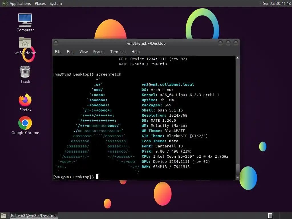The width and height of the screenshot is (292, 219).
Task: Click the 'DE: MATE 1.26.0' line
Action: tap(159, 121)
